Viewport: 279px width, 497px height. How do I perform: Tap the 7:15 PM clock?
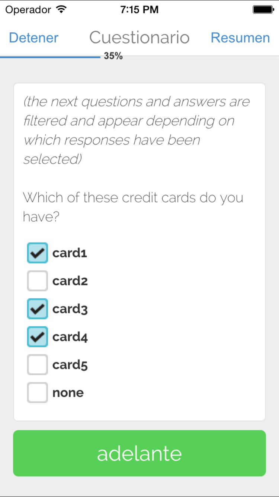(139, 10)
